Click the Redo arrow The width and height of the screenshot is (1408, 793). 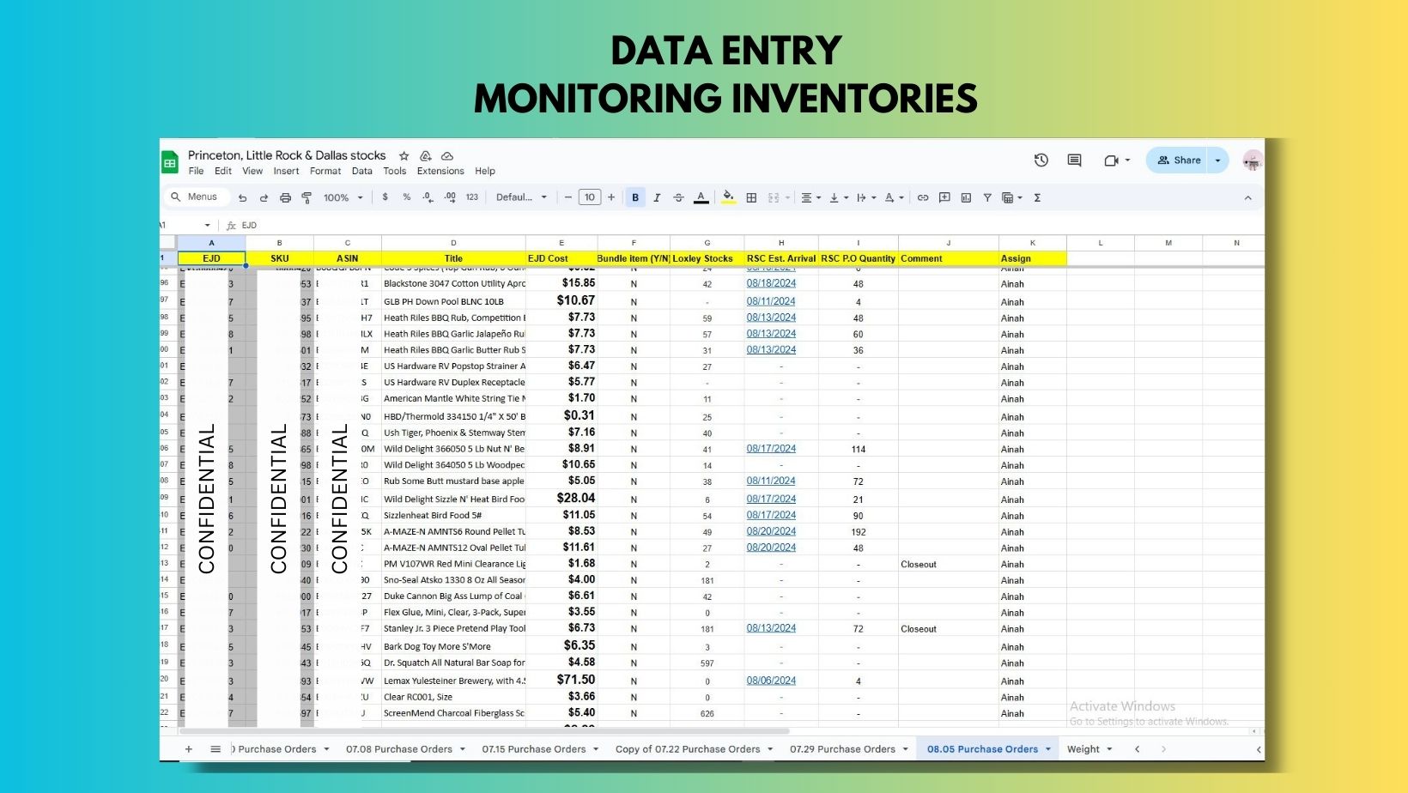tap(264, 197)
